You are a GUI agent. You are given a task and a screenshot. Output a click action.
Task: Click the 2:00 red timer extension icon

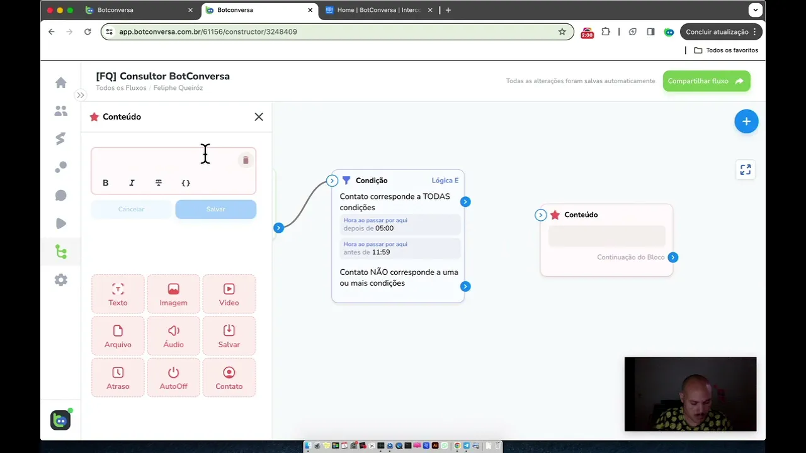(x=587, y=32)
